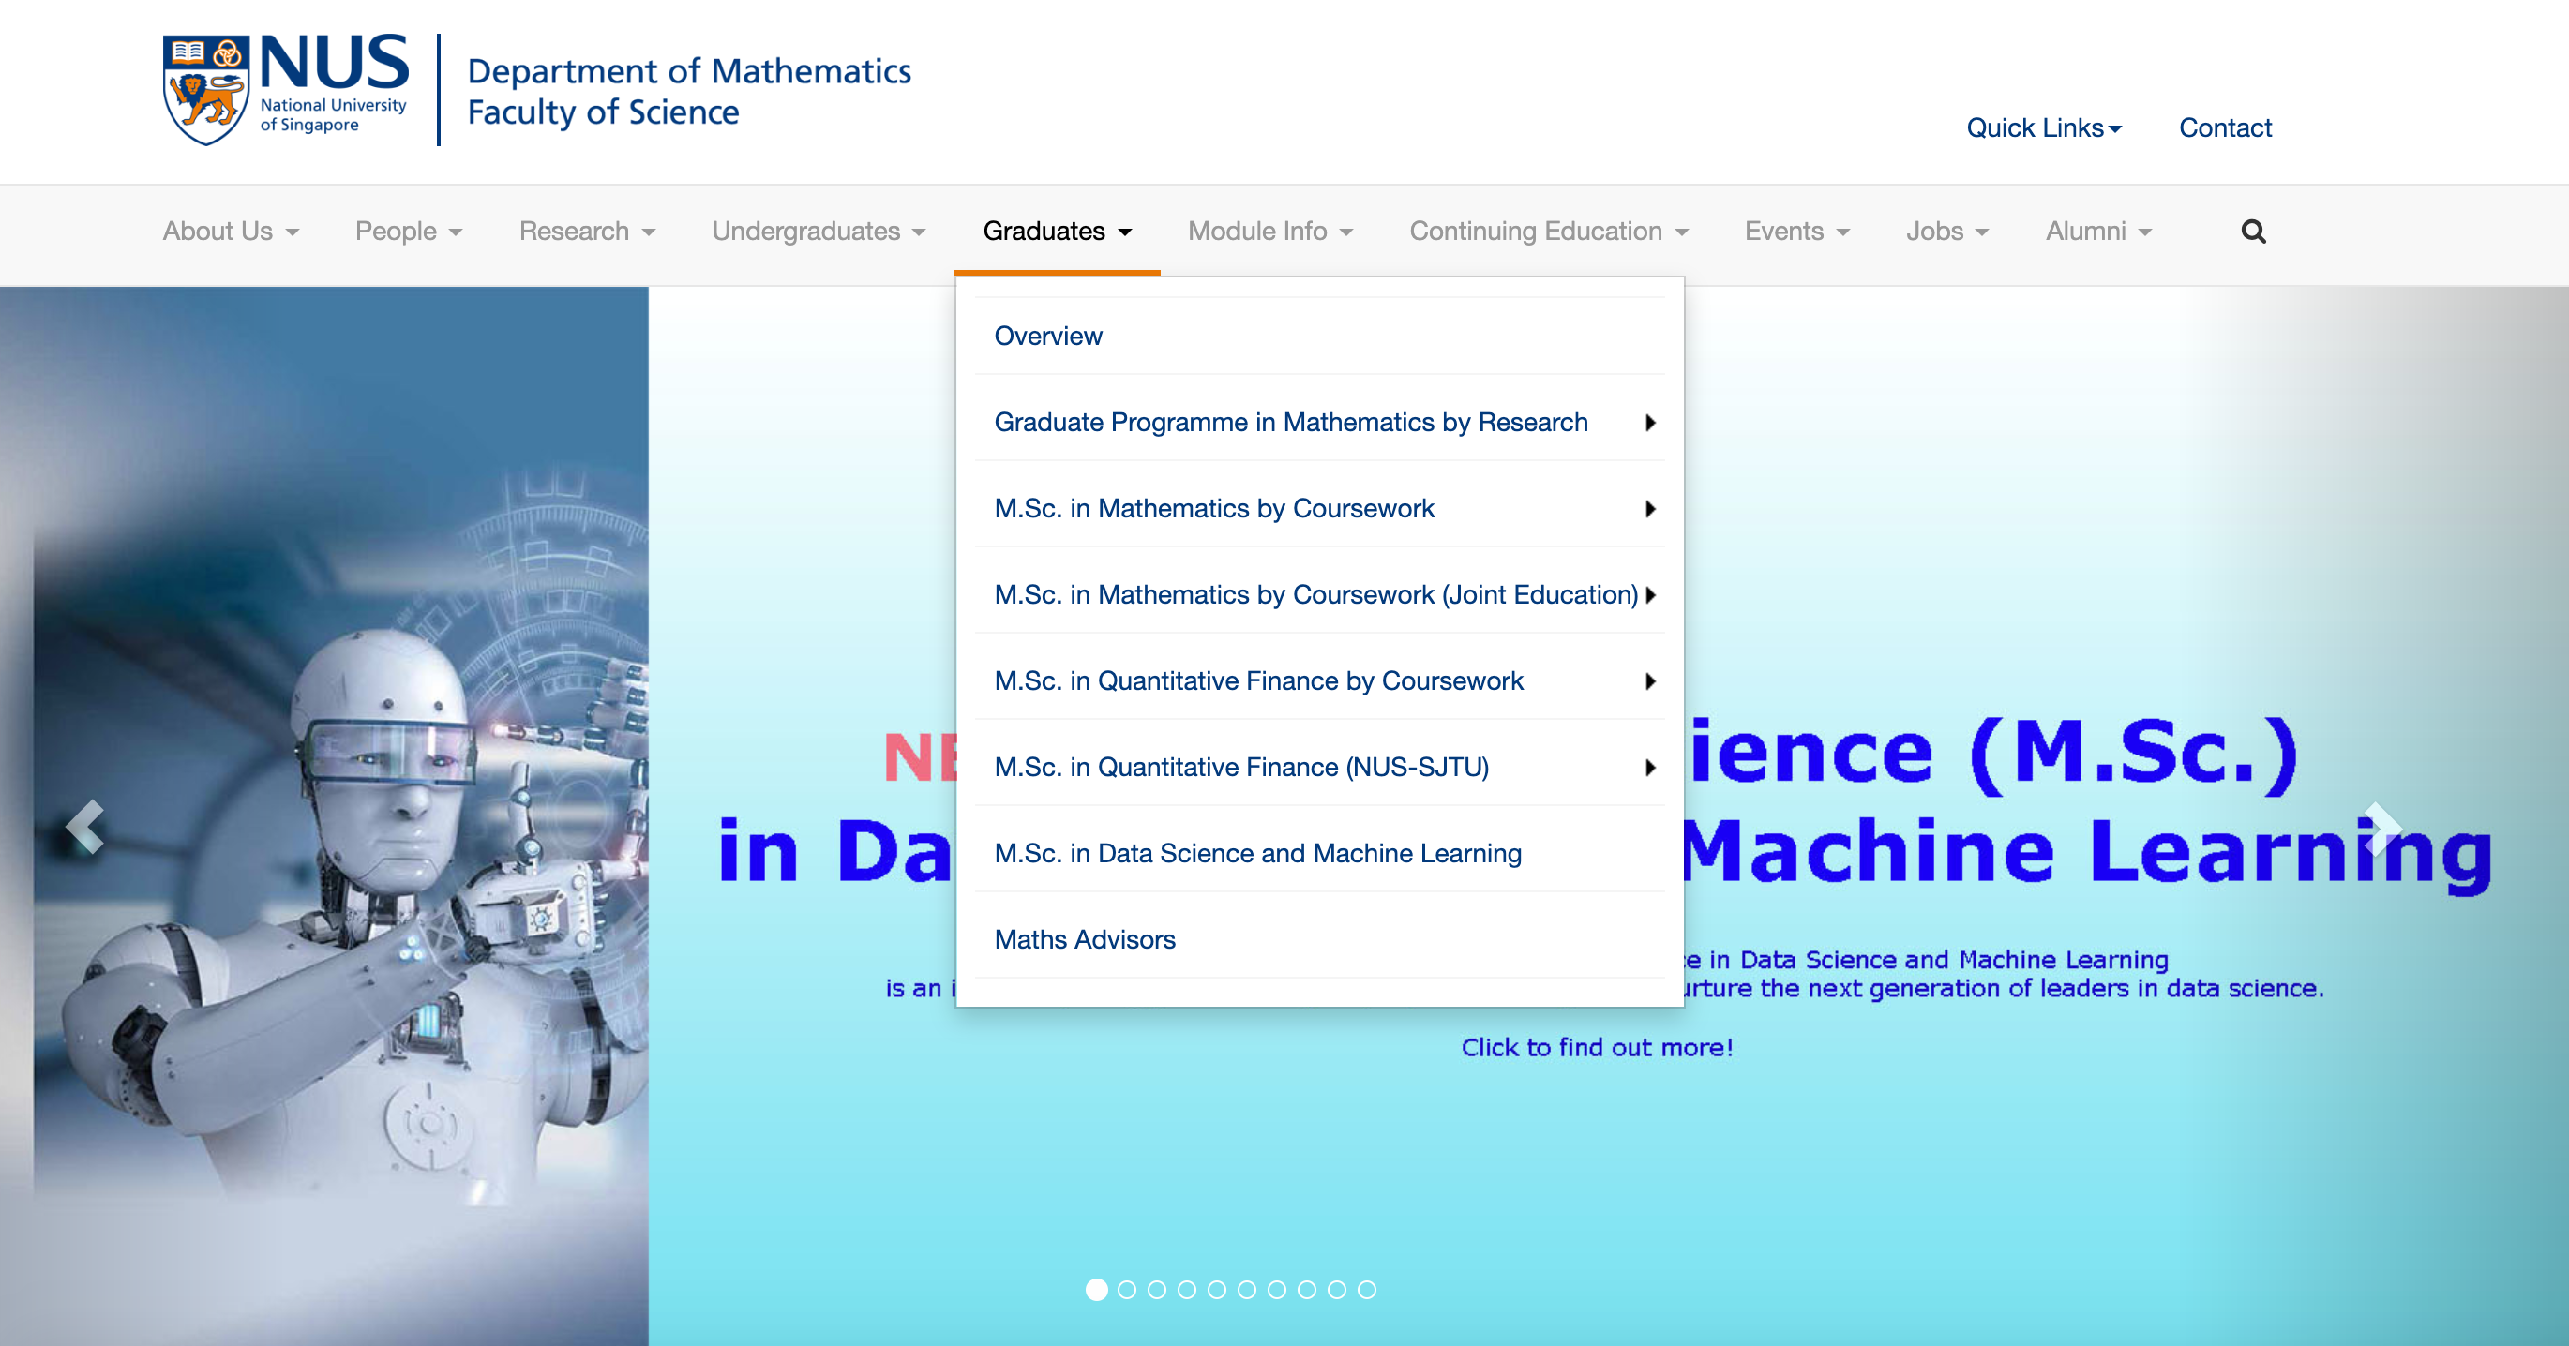Open the Quick Links dropdown
This screenshot has height=1346, width=2569.
[x=2043, y=127]
